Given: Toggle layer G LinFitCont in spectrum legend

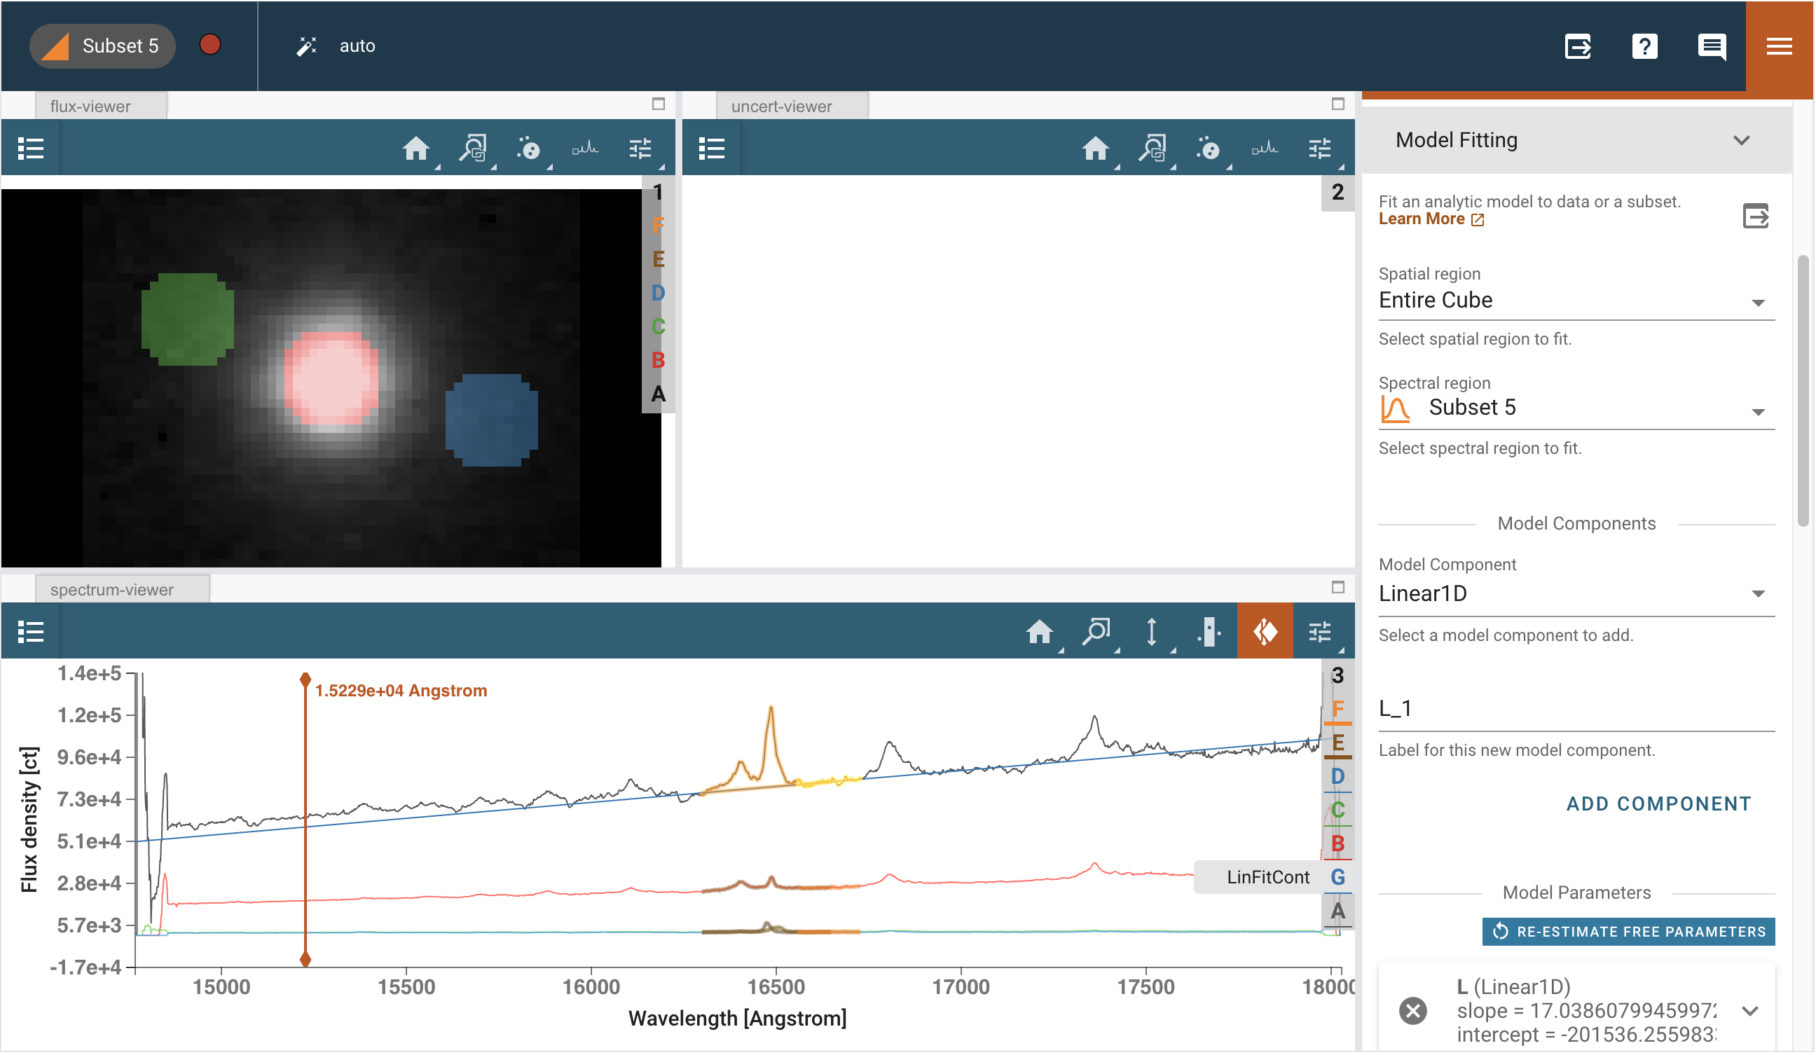Looking at the screenshot, I should pos(1337,878).
